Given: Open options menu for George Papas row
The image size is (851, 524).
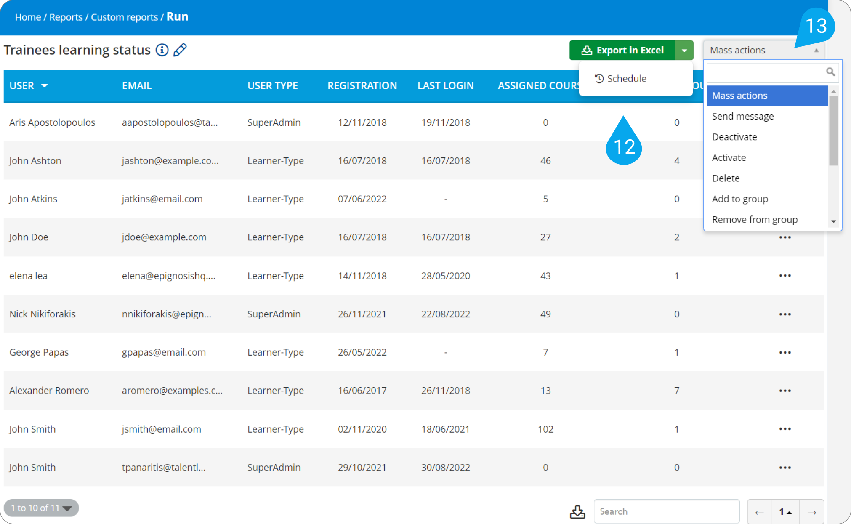Looking at the screenshot, I should pyautogui.click(x=785, y=352).
